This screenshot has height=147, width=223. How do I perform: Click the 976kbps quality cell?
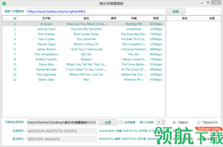coord(156,79)
